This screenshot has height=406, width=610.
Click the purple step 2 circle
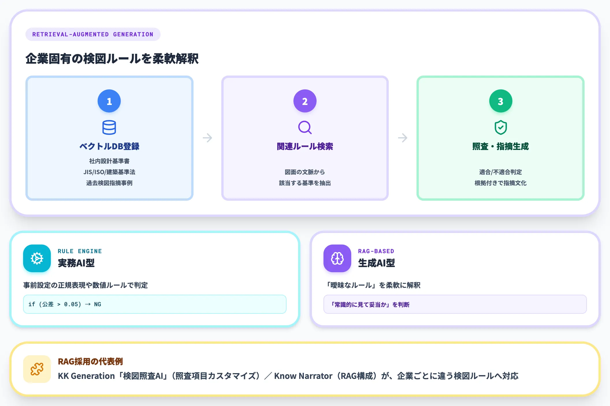tap(305, 101)
